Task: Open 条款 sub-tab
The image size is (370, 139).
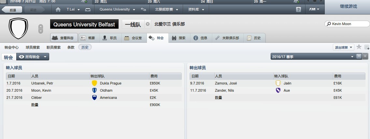Action: pyautogui.click(x=71, y=47)
